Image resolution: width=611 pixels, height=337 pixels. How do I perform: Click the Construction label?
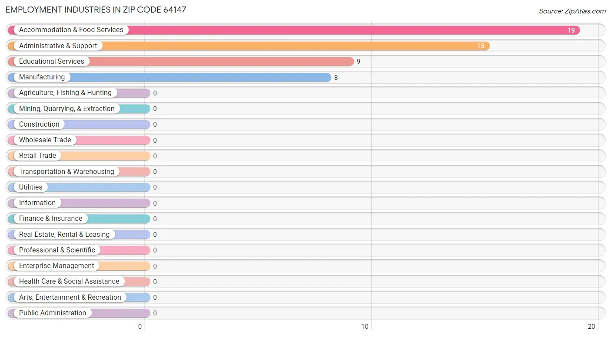(39, 124)
